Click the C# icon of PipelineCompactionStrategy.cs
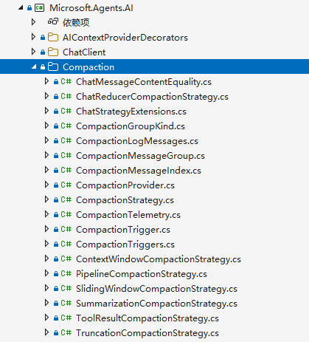Image resolution: width=309 pixels, height=342 pixels. pos(66,273)
